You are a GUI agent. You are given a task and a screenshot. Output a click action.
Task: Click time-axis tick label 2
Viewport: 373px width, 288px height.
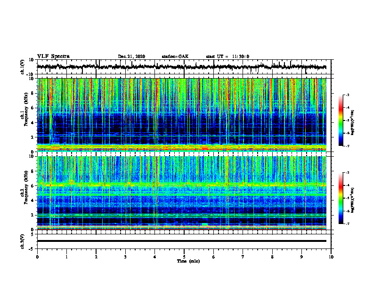click(96, 257)
